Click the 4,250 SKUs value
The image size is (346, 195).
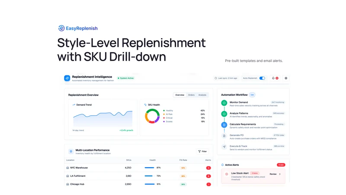pos(128,168)
